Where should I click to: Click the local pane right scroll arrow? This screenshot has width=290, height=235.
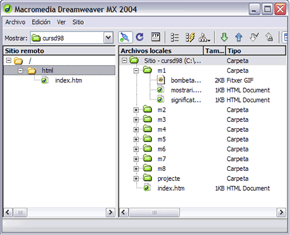point(281,212)
